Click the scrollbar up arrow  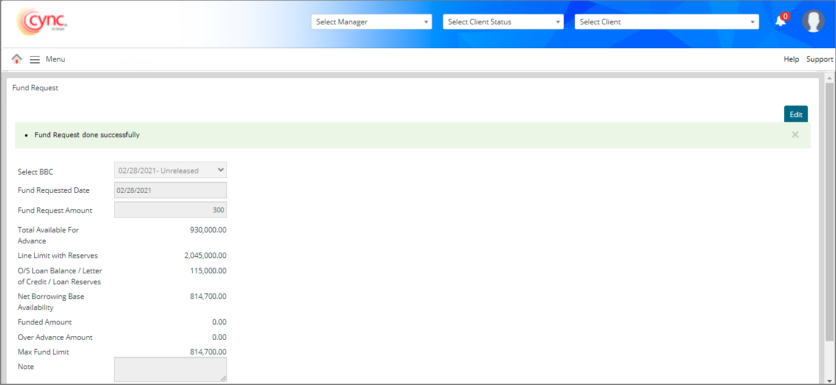[x=829, y=77]
